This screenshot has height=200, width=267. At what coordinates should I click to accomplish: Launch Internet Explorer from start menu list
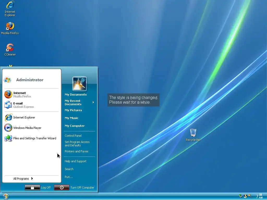pyautogui.click(x=32, y=117)
